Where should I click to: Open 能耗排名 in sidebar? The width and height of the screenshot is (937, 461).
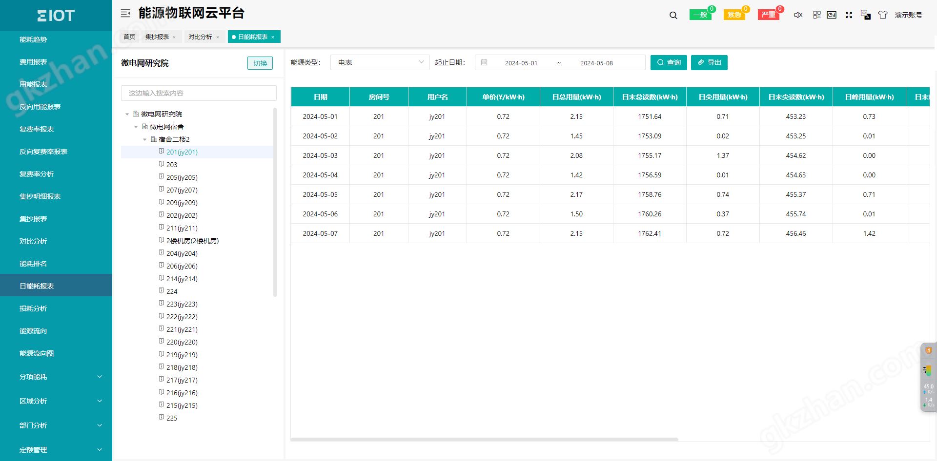pos(33,264)
